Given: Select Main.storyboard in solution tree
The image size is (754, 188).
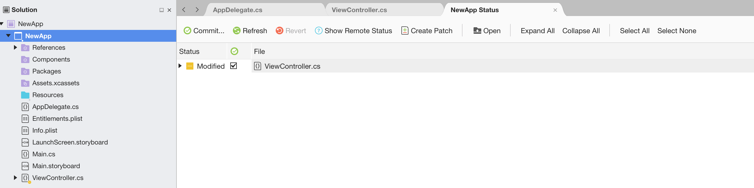Looking at the screenshot, I should (x=56, y=166).
